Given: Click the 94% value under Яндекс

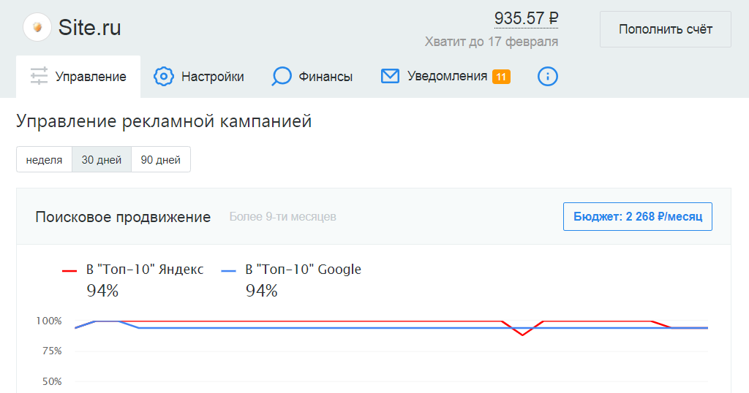Looking at the screenshot, I should [x=102, y=291].
